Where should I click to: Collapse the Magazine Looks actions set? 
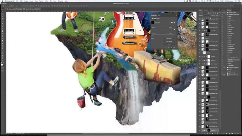[226, 14]
